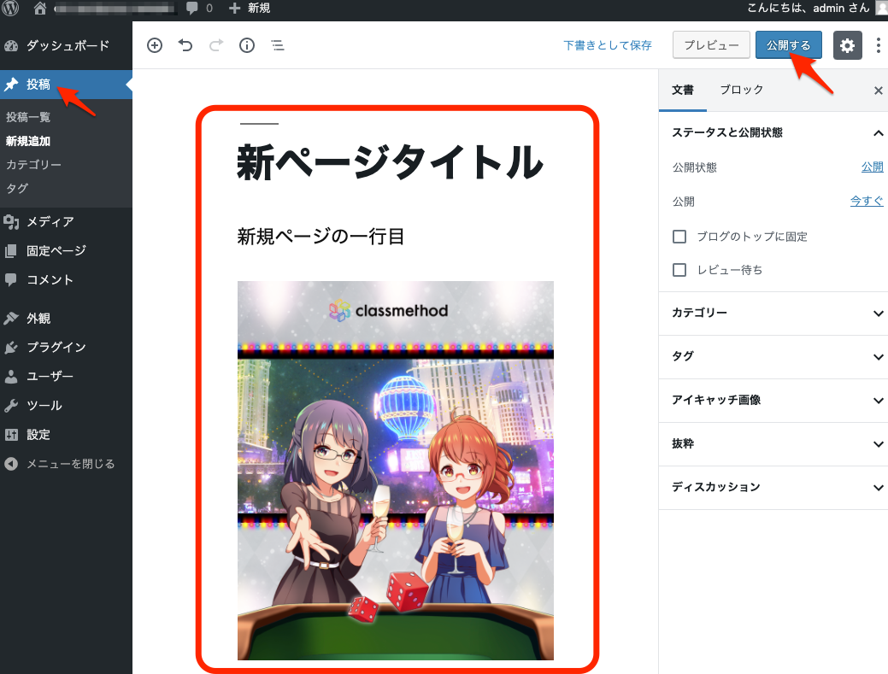Click the 公開する button
The height and width of the screenshot is (674, 888).
[x=787, y=45]
